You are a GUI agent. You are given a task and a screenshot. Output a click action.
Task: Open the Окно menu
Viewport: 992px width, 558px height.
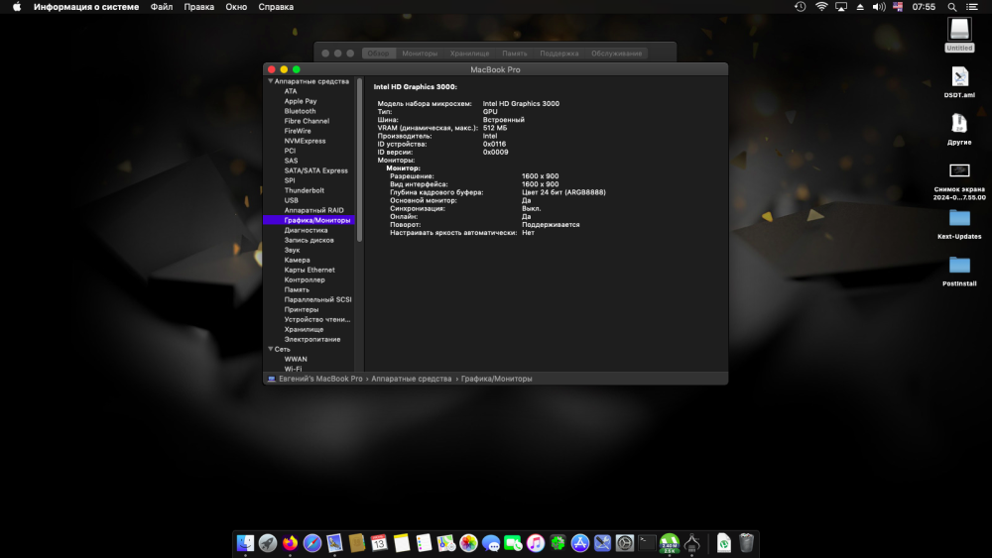tap(236, 7)
